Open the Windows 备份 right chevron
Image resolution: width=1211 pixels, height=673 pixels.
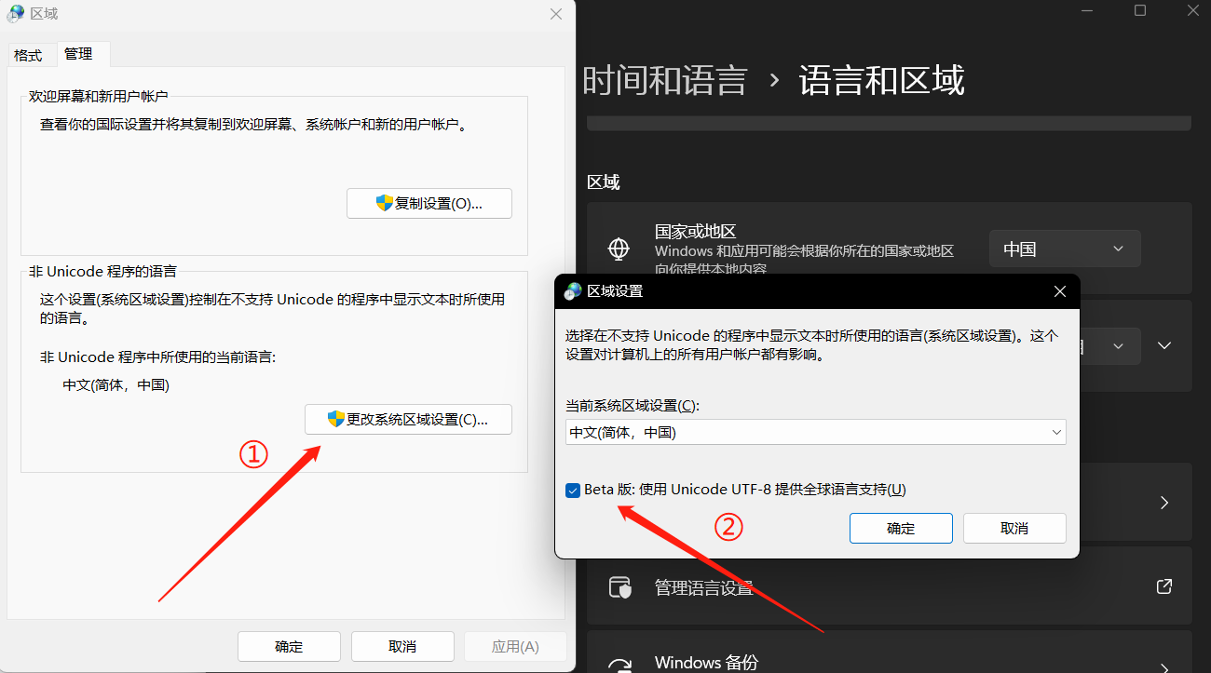[x=1163, y=666]
